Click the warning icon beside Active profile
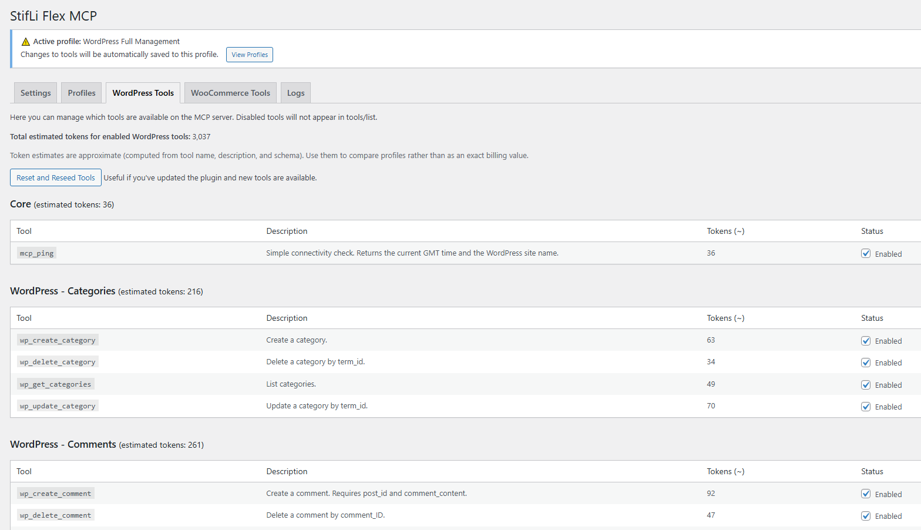 tap(25, 42)
